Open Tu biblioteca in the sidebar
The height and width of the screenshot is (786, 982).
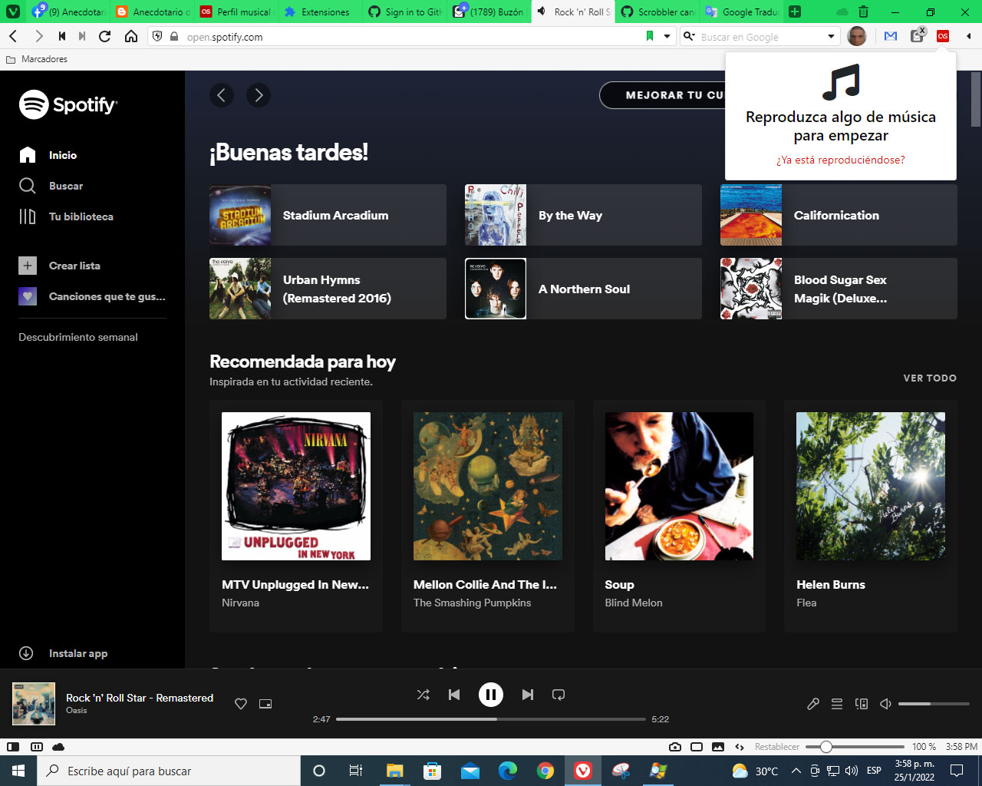(66, 216)
